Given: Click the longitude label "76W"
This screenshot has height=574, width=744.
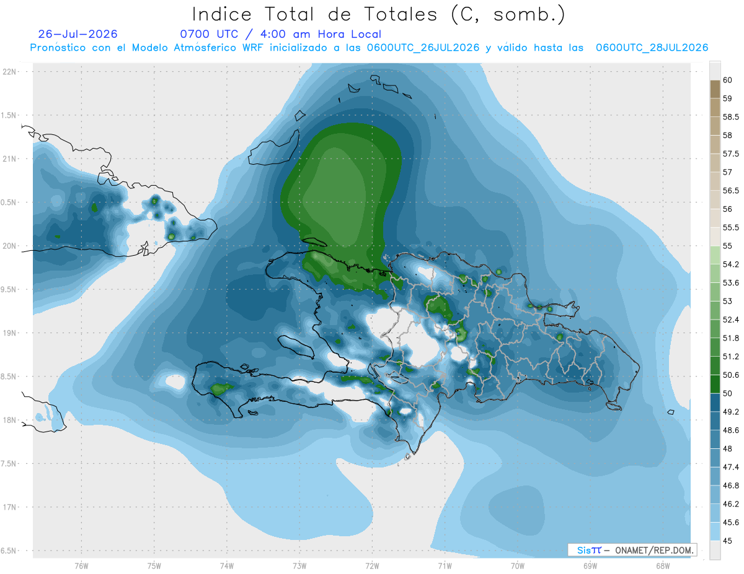Looking at the screenshot, I should (x=81, y=566).
